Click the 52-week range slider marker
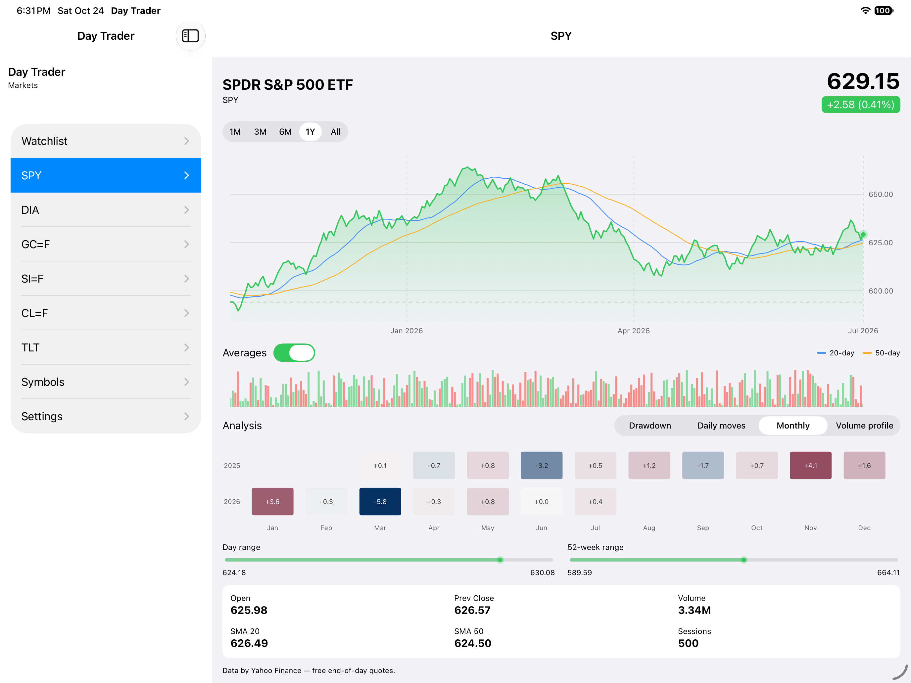 tap(744, 560)
